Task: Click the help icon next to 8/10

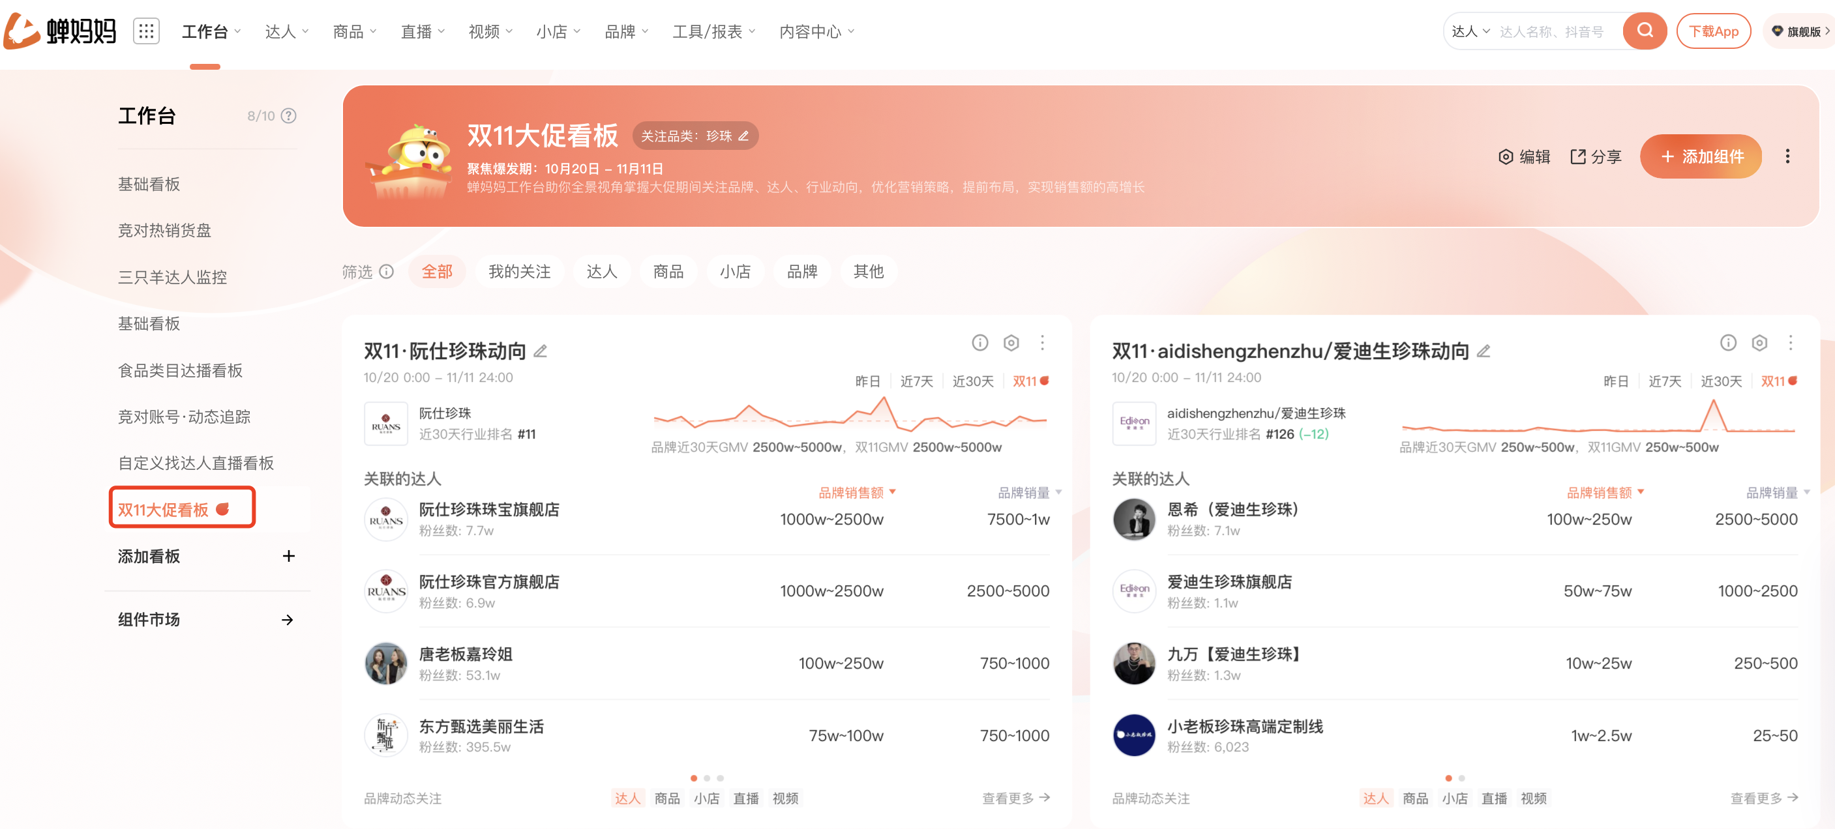Action: (x=288, y=116)
